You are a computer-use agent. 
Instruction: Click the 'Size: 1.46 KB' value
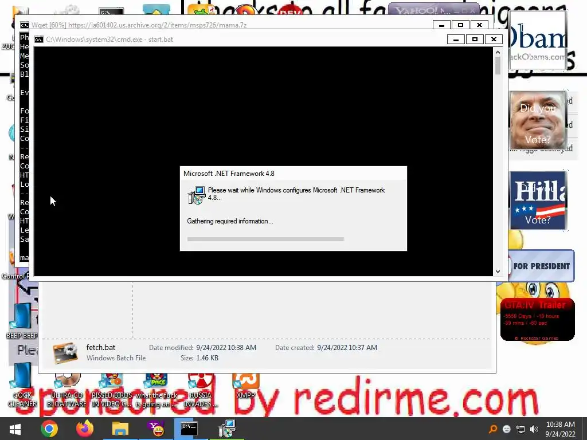point(207,358)
